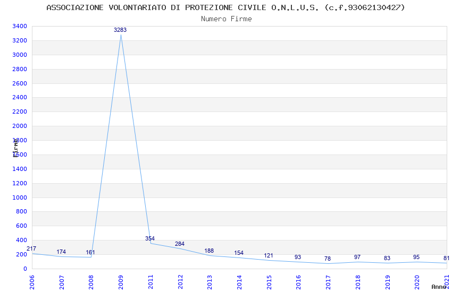Click data label 121 for year 2015
Screen dimensions: 452x292
point(269,255)
